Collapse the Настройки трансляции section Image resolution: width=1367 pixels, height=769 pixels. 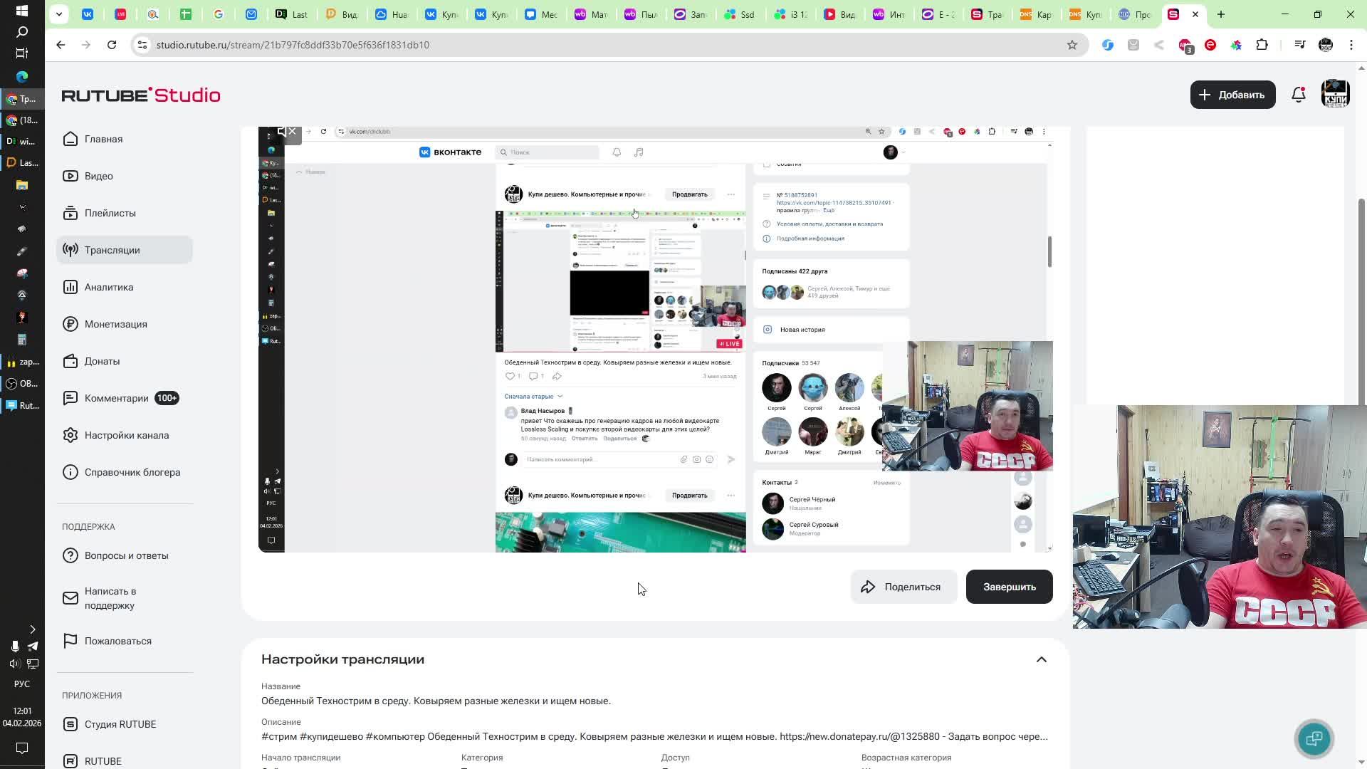click(1041, 659)
